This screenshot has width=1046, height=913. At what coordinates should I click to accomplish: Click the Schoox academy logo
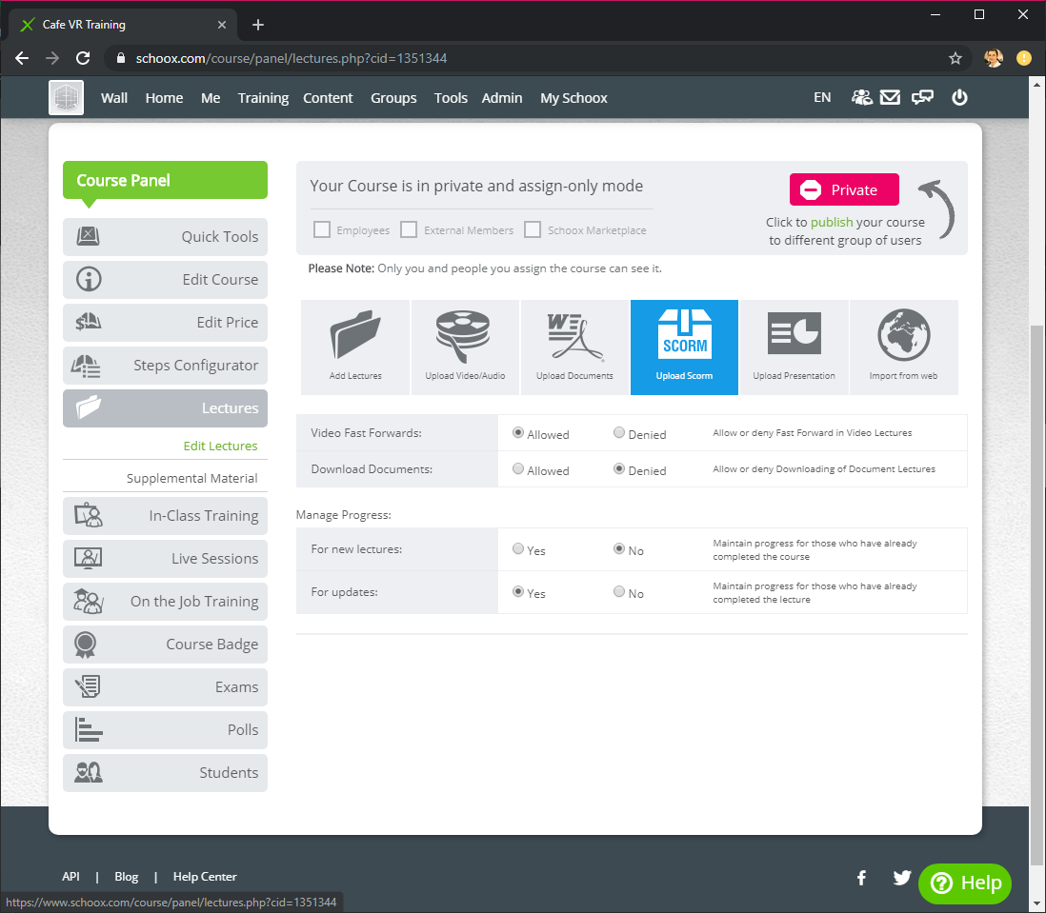pos(66,98)
